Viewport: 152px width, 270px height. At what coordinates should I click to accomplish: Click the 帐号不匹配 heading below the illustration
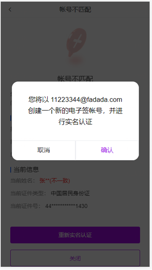click(x=75, y=79)
